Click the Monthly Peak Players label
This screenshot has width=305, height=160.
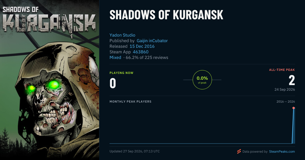130,102
